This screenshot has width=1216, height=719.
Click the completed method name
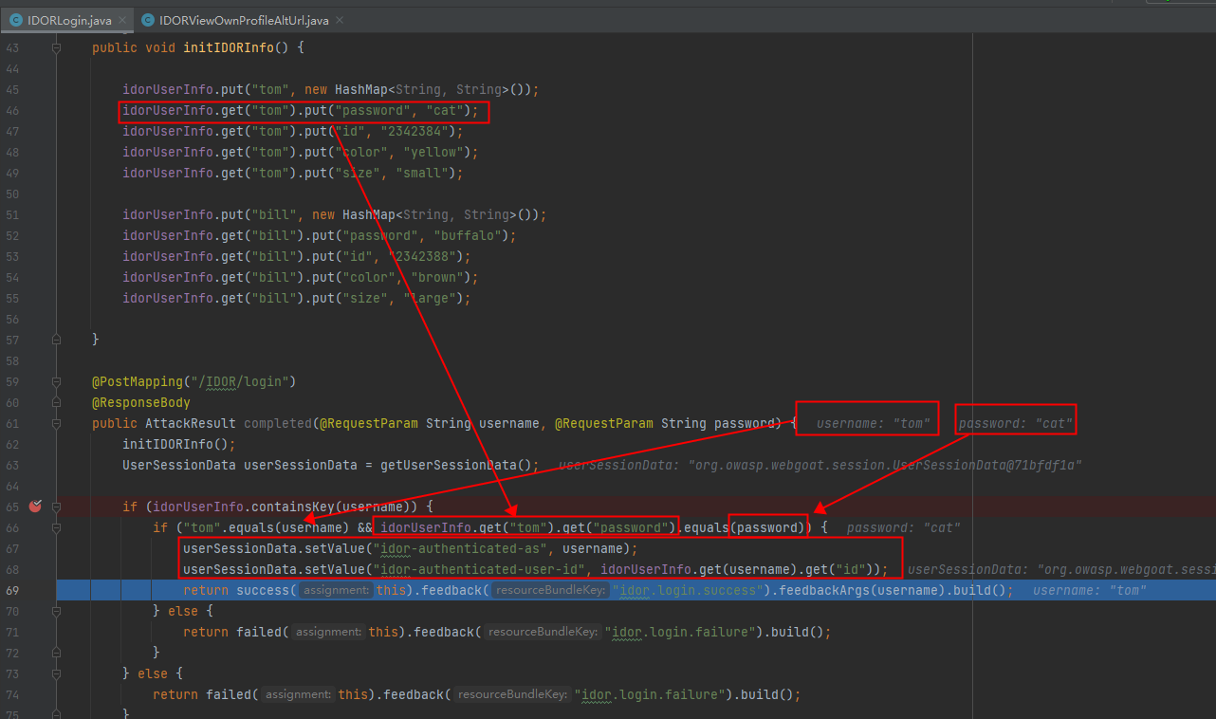coord(278,423)
